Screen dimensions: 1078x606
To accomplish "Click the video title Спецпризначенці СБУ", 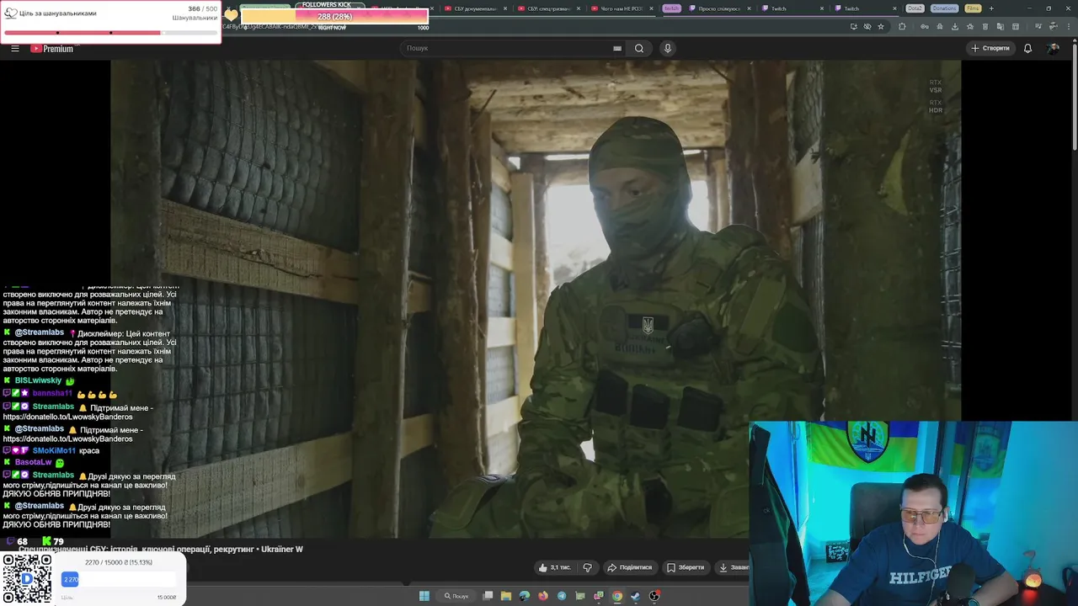I will tap(161, 549).
